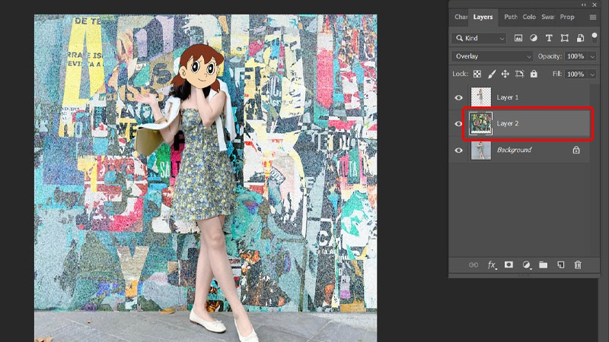
Task: Lock transparent pixels icon
Action: click(x=477, y=74)
